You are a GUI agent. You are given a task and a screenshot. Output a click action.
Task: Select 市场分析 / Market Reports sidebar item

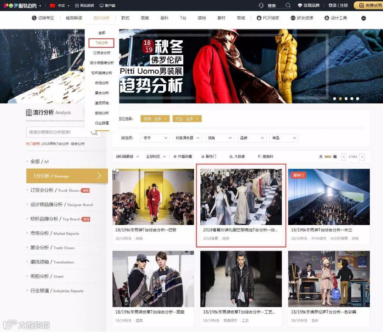55,233
